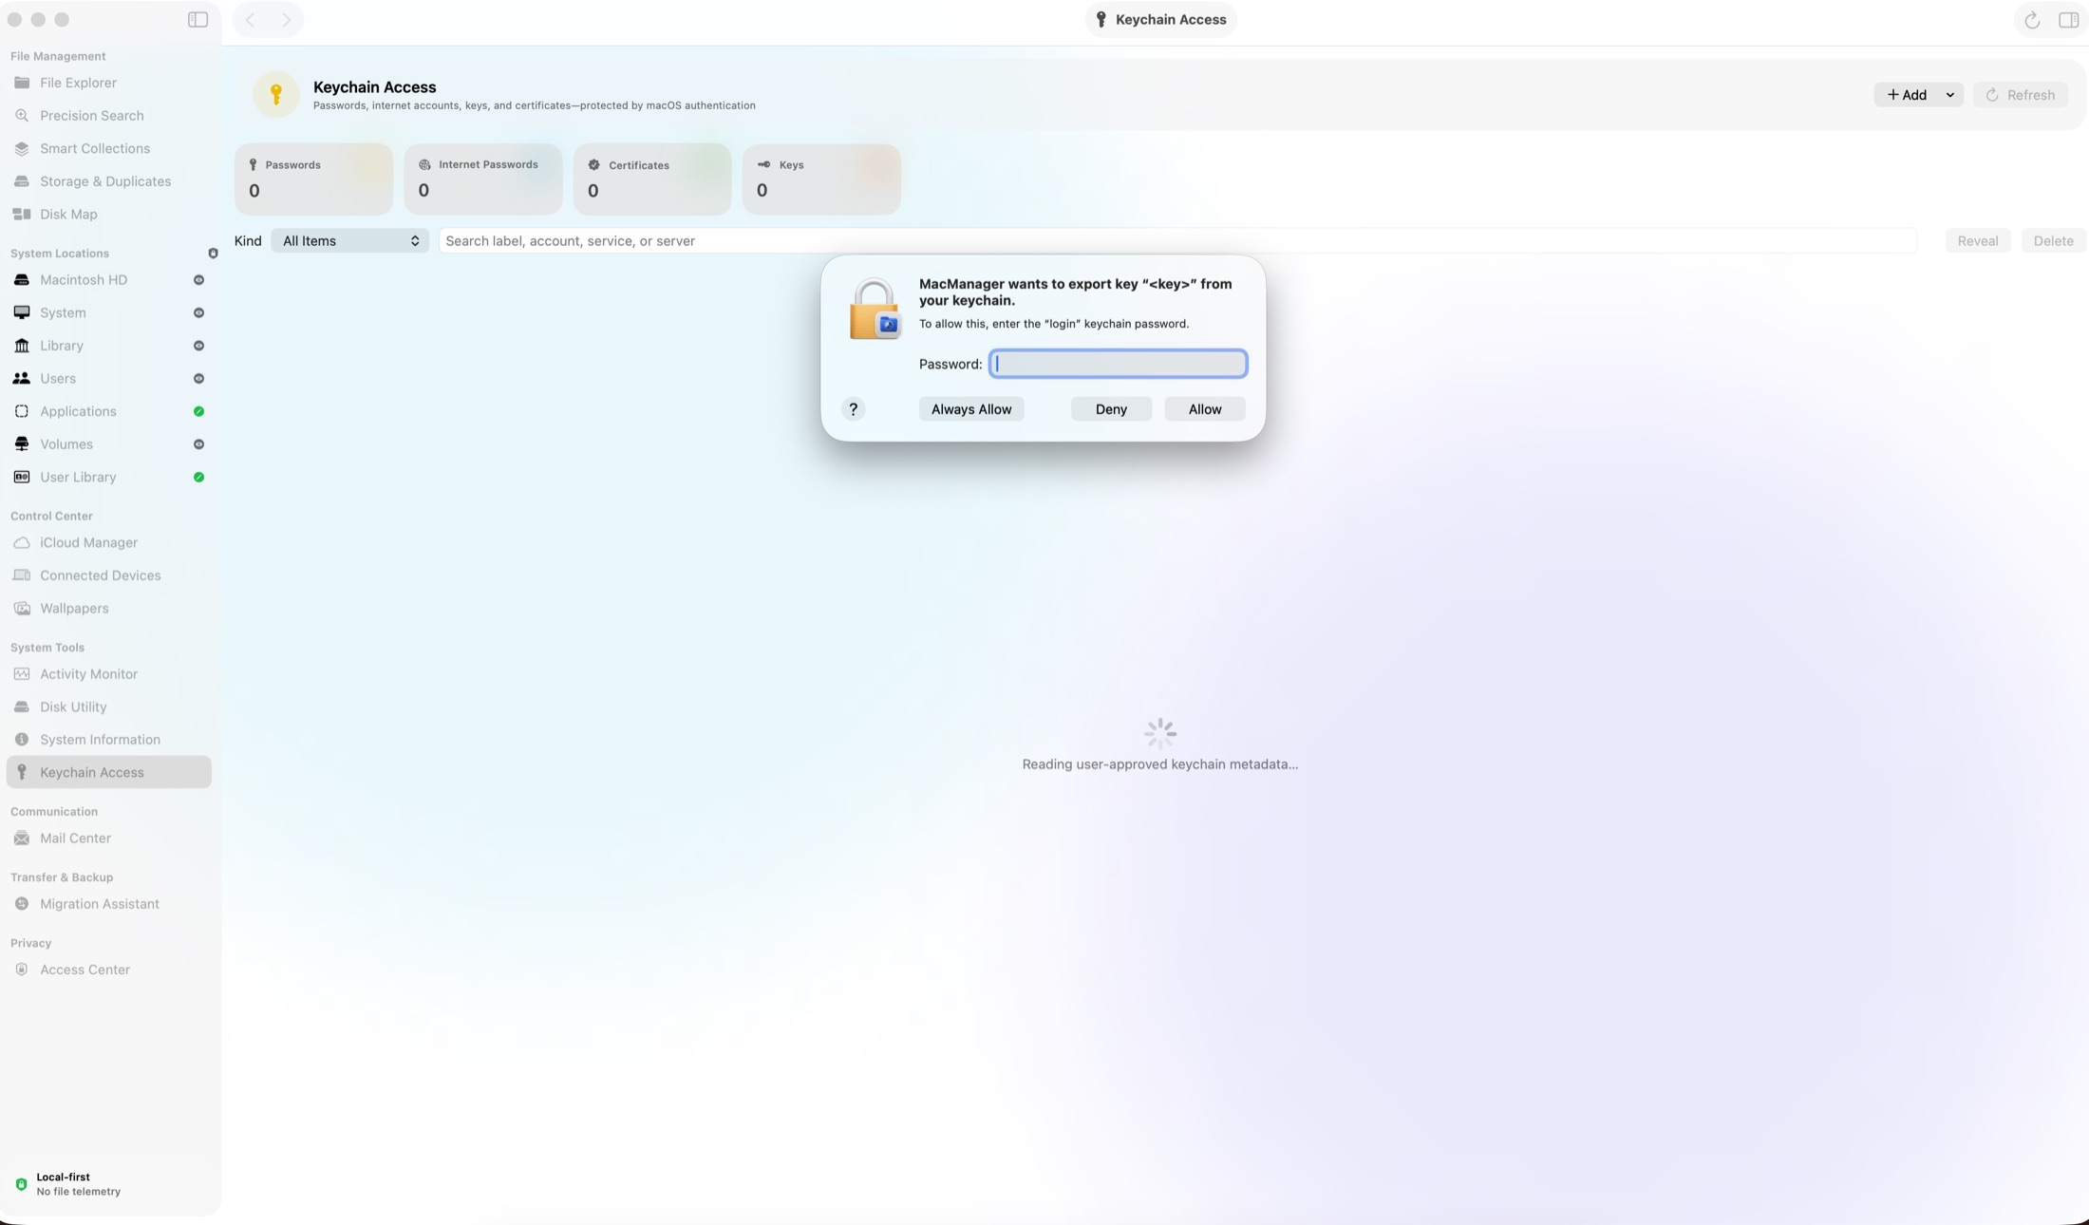Image resolution: width=2089 pixels, height=1225 pixels.
Task: Select the Applications location
Action: [108, 411]
